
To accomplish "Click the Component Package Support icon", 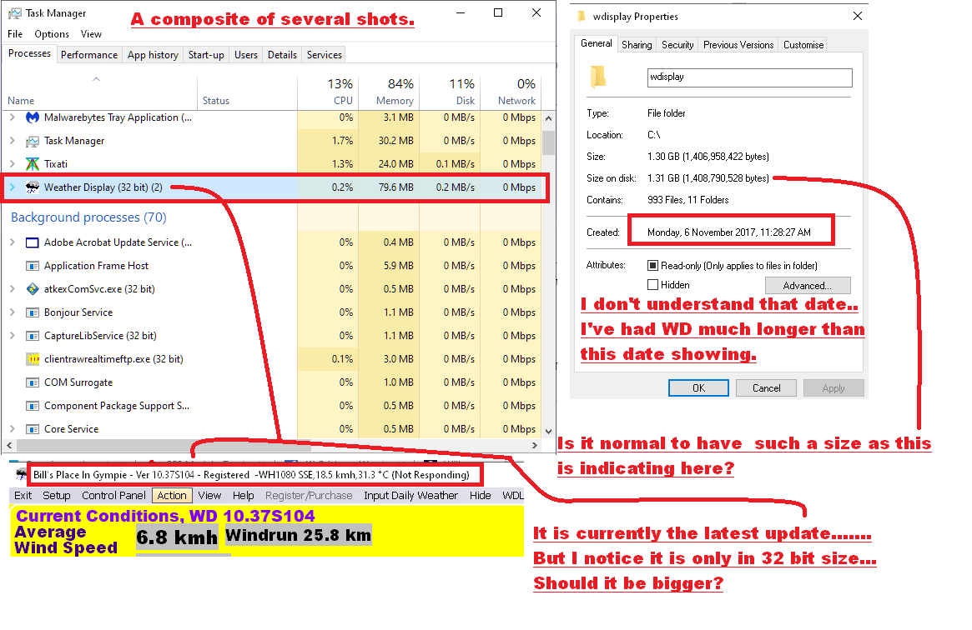I will coord(33,406).
